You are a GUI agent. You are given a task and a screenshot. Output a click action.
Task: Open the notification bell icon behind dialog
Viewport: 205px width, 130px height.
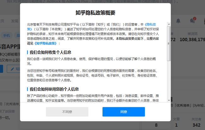tap(178, 21)
